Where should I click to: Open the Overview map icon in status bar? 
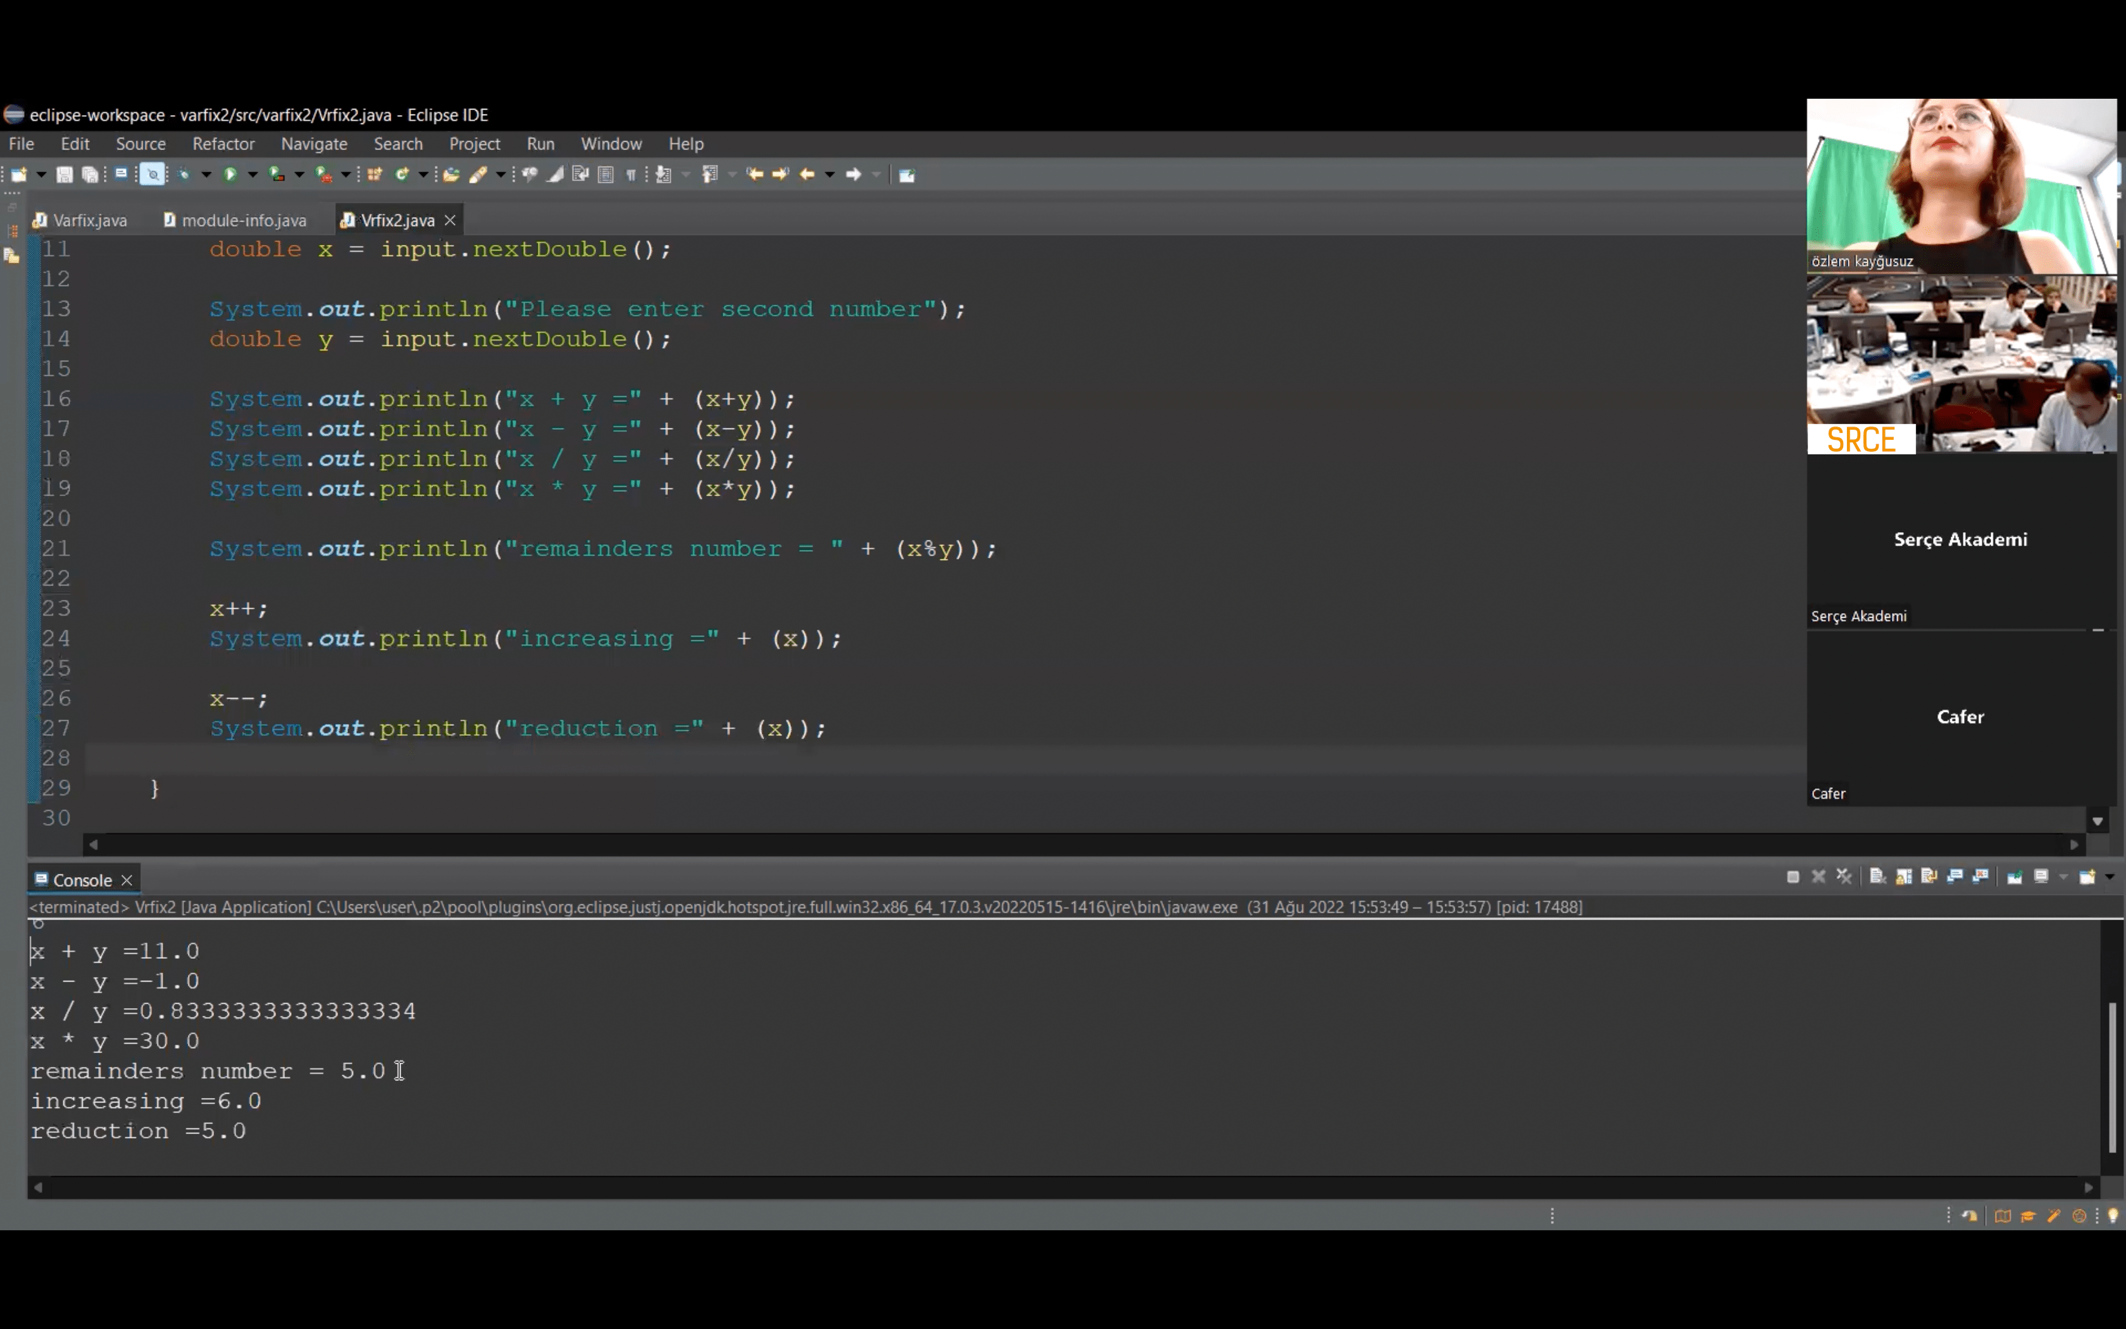coord(2003,1216)
